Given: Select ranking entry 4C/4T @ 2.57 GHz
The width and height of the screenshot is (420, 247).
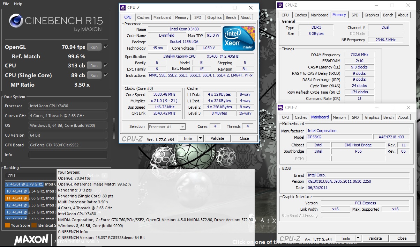Looking at the screenshot, I should pos(31,212).
